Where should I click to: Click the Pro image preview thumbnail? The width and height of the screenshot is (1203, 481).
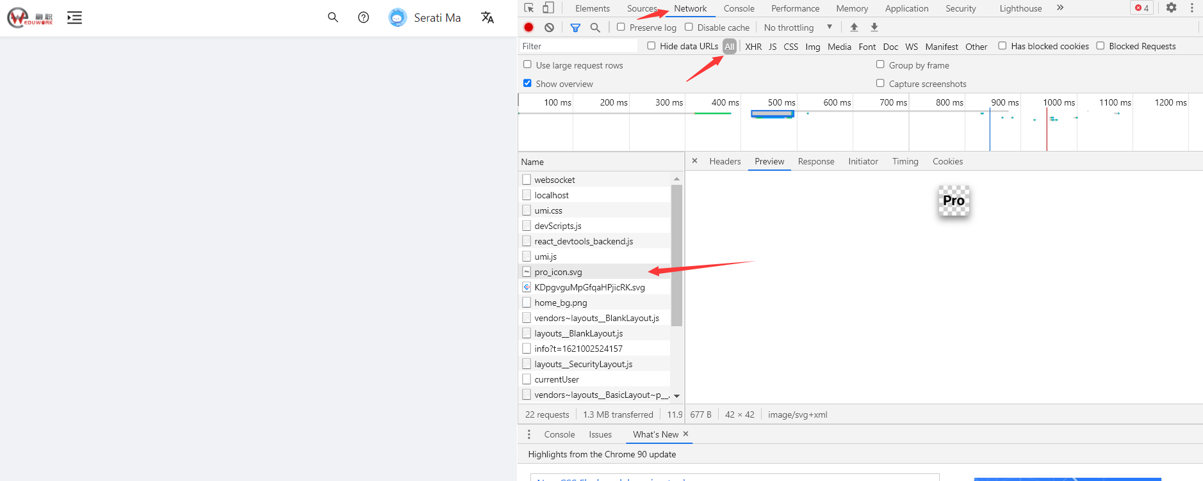(954, 200)
